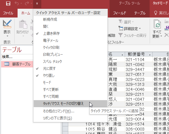Open the 詳細設定 advanced filter options
The width and height of the screenshot is (169, 134).
130,29
